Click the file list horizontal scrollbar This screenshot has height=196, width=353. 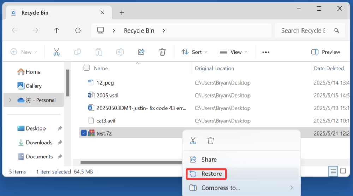click(x=131, y=162)
